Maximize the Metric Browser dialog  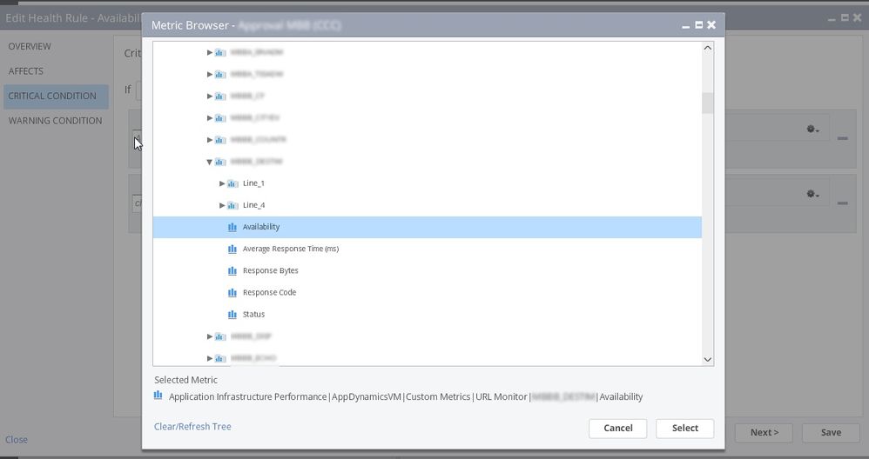pyautogui.click(x=698, y=25)
